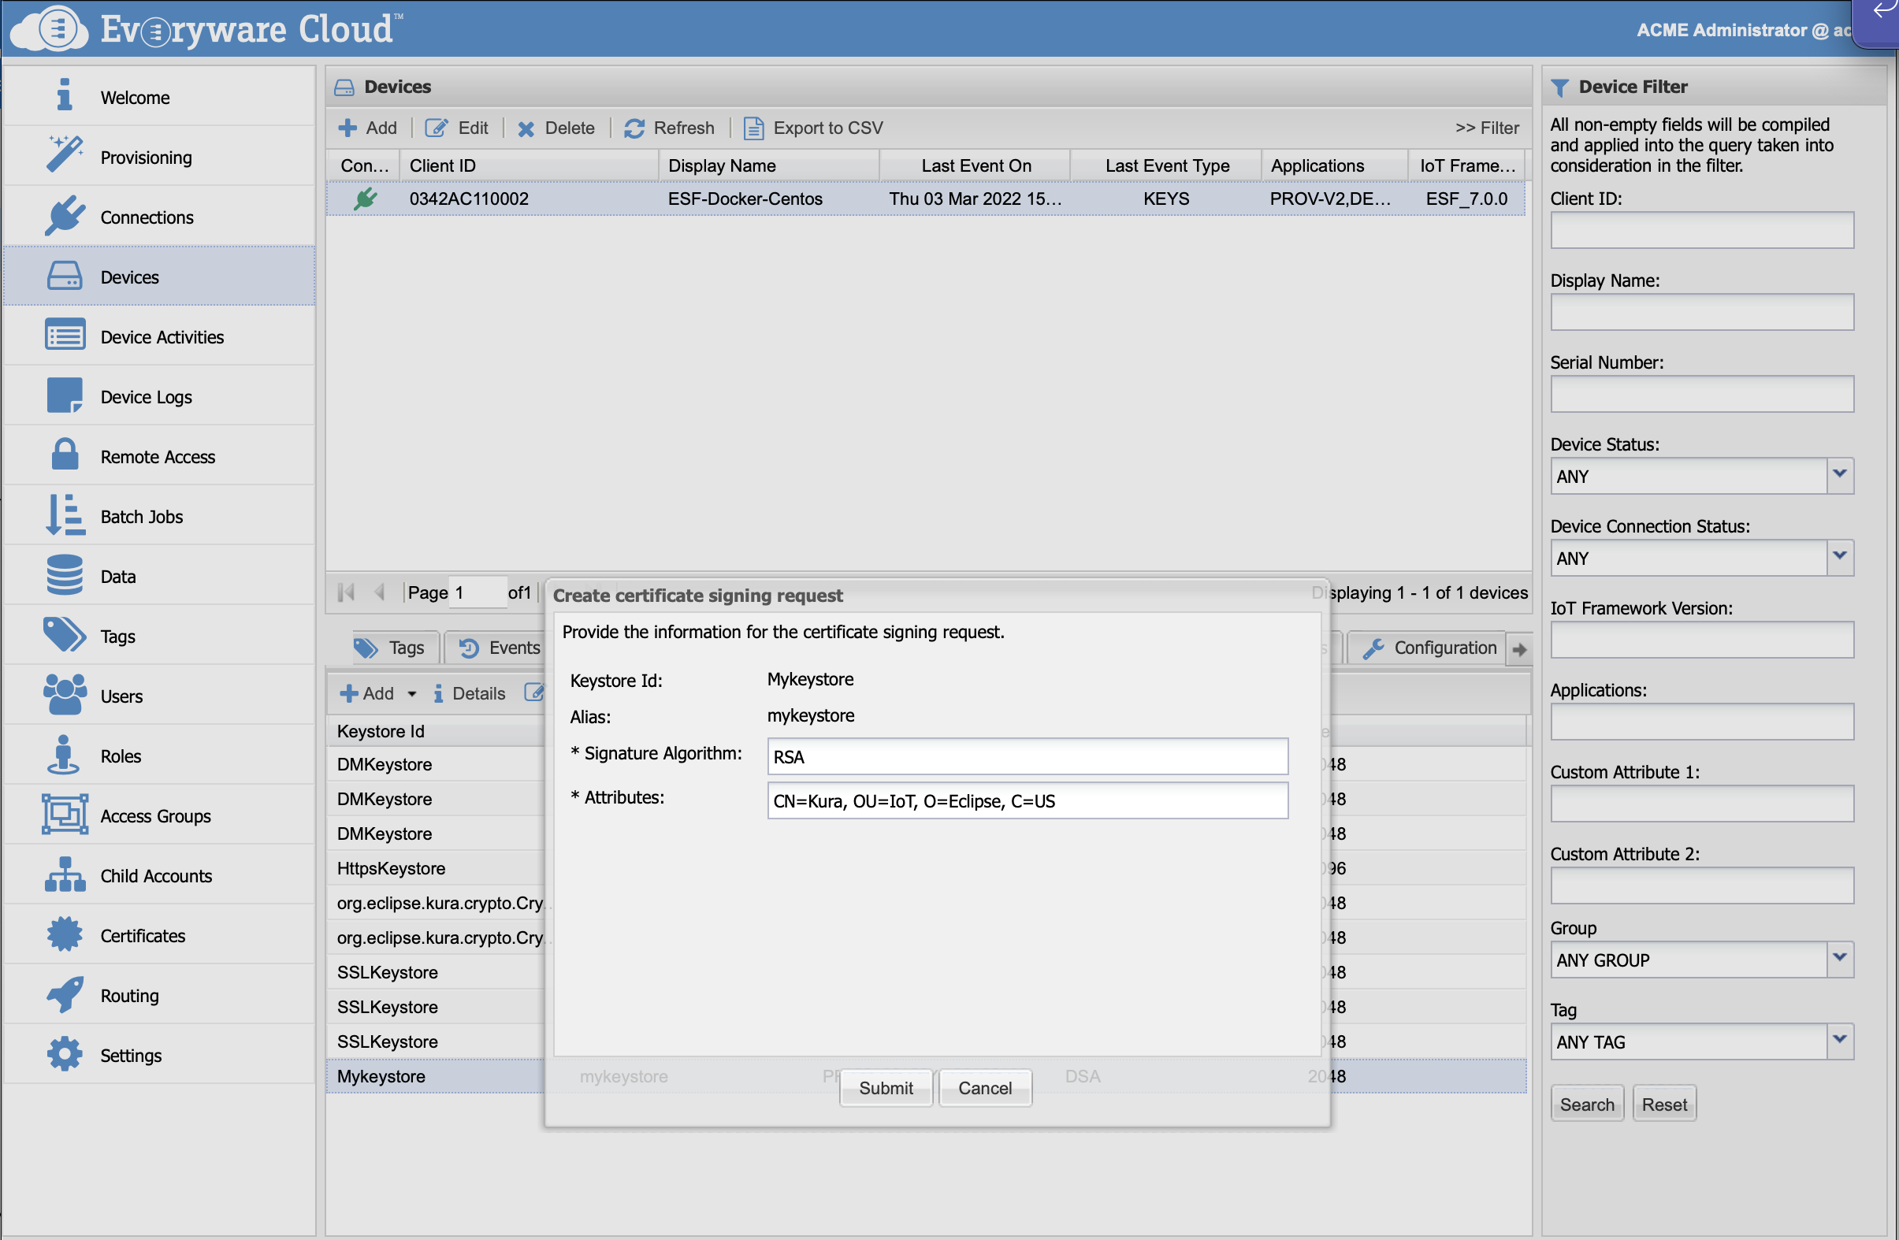
Task: Toggle the >> Filter panel link
Action: point(1486,128)
